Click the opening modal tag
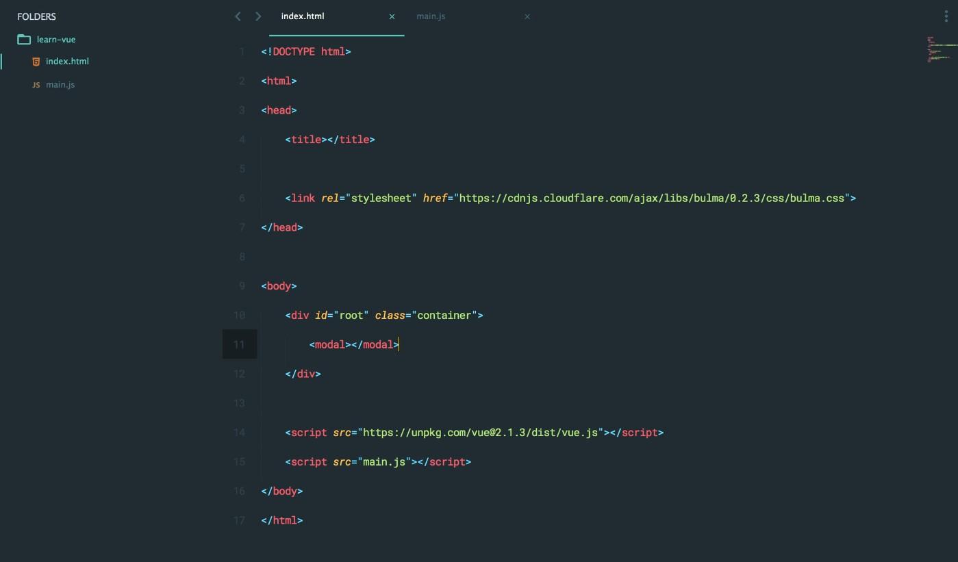This screenshot has height=562, width=958. [330, 344]
